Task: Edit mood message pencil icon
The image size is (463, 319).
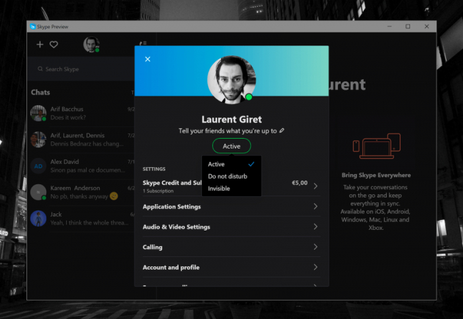Action: pos(282,130)
